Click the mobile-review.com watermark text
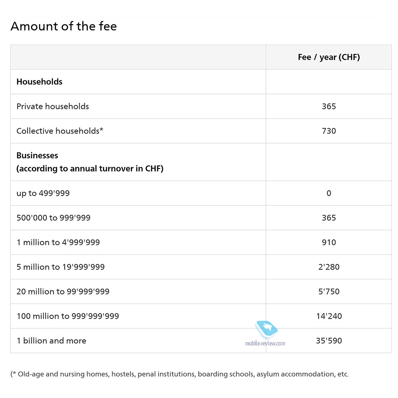398x398 pixels. click(x=265, y=343)
